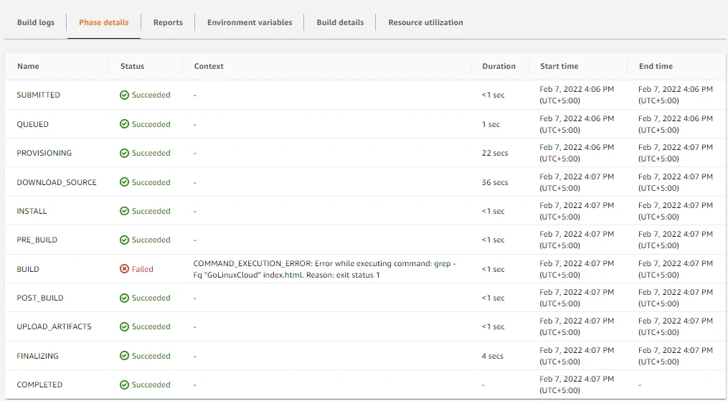Image resolution: width=728 pixels, height=401 pixels.
Task: Click the DOWNLOAD_SOURCE succeeded checkmark icon
Action: point(125,182)
